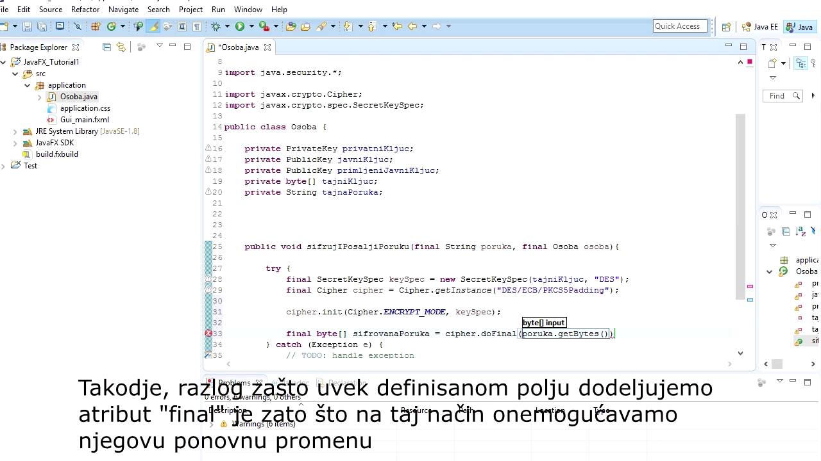Viewport: 821px width, 461px height.
Task: Select Osoba.java in Package Explorer
Action: pyautogui.click(x=79, y=97)
